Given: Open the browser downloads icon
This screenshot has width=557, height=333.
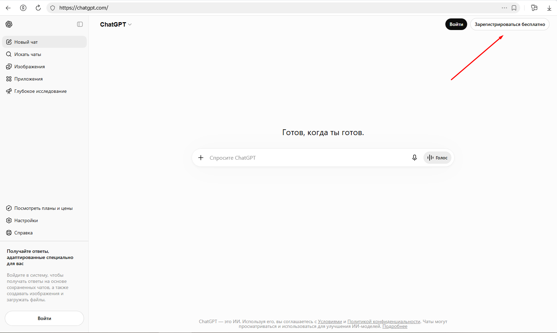Looking at the screenshot, I should pos(549,8).
